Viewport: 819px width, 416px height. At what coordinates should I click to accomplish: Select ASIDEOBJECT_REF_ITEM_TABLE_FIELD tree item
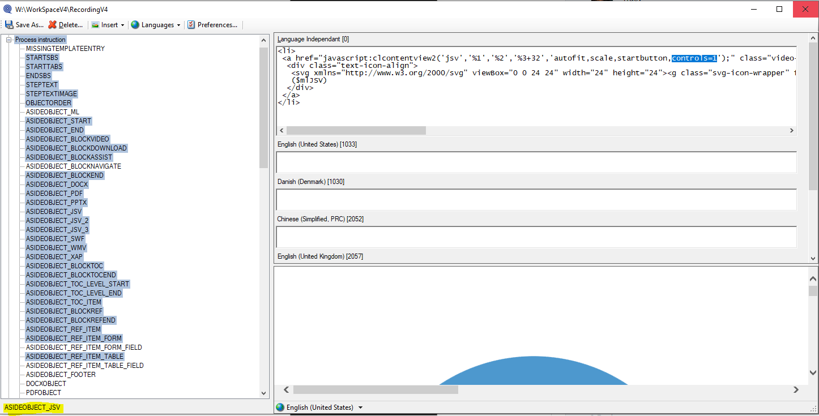pos(85,366)
